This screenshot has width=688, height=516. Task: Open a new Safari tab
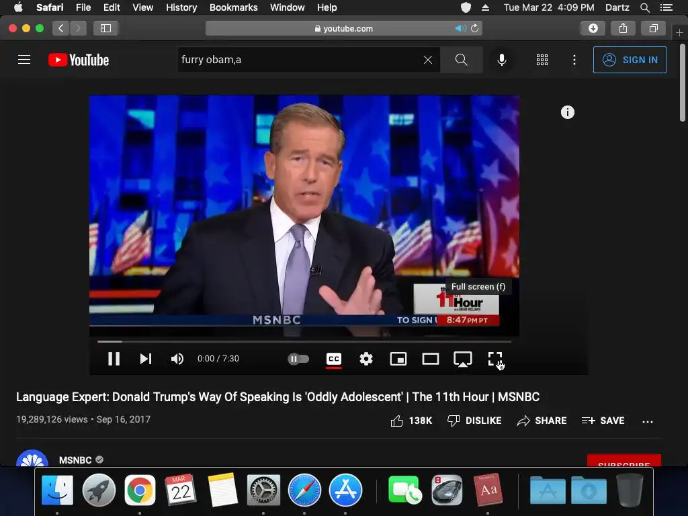coord(680,32)
